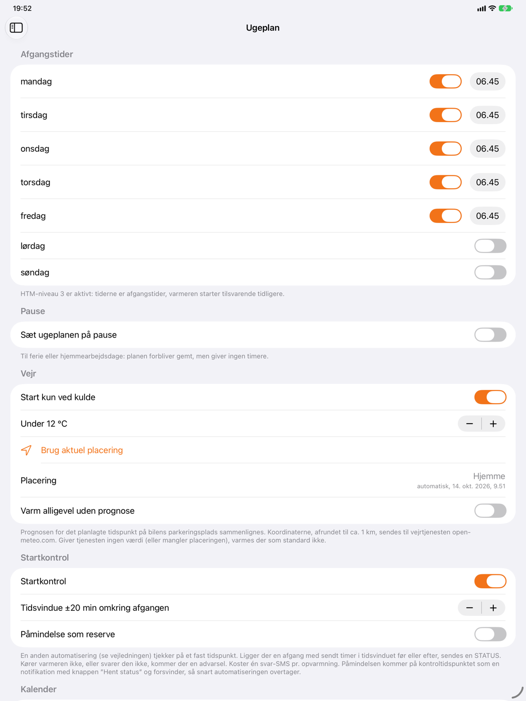Screen dimensions: 526x701
Task: Turn on Sæt ugeplanen på pause
Action: [490, 335]
